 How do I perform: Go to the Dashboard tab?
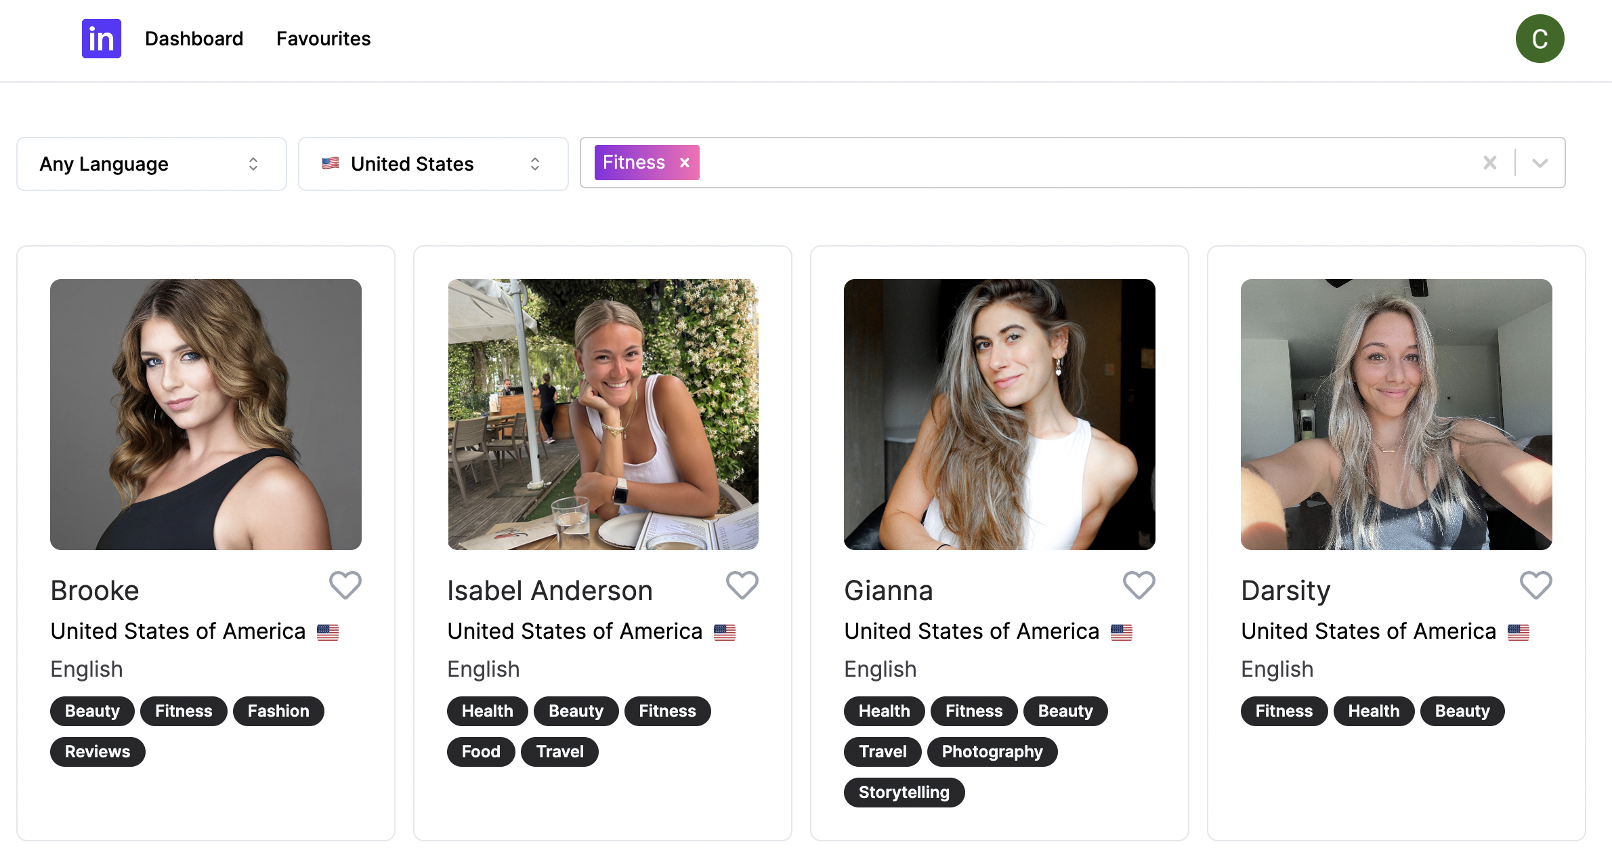(x=194, y=39)
